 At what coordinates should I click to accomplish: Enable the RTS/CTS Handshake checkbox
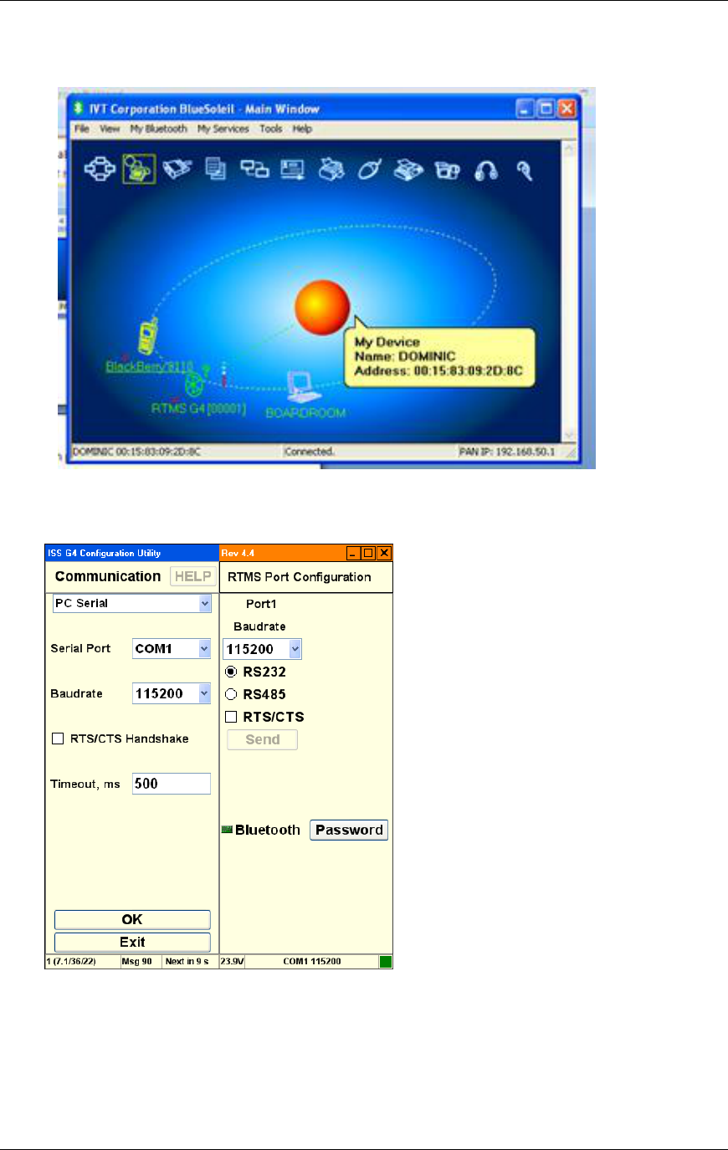[58, 739]
